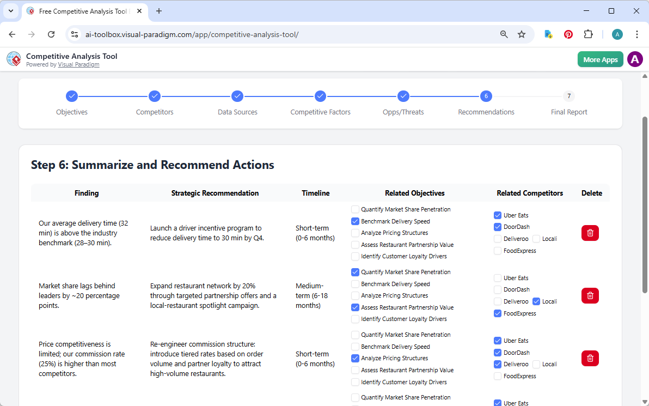Screen dimensions: 649x406
Task: Click the More Apps button
Action: coord(600,59)
